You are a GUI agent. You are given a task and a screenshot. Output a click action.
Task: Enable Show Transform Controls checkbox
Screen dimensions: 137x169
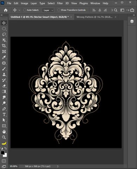pyautogui.click(x=59, y=10)
